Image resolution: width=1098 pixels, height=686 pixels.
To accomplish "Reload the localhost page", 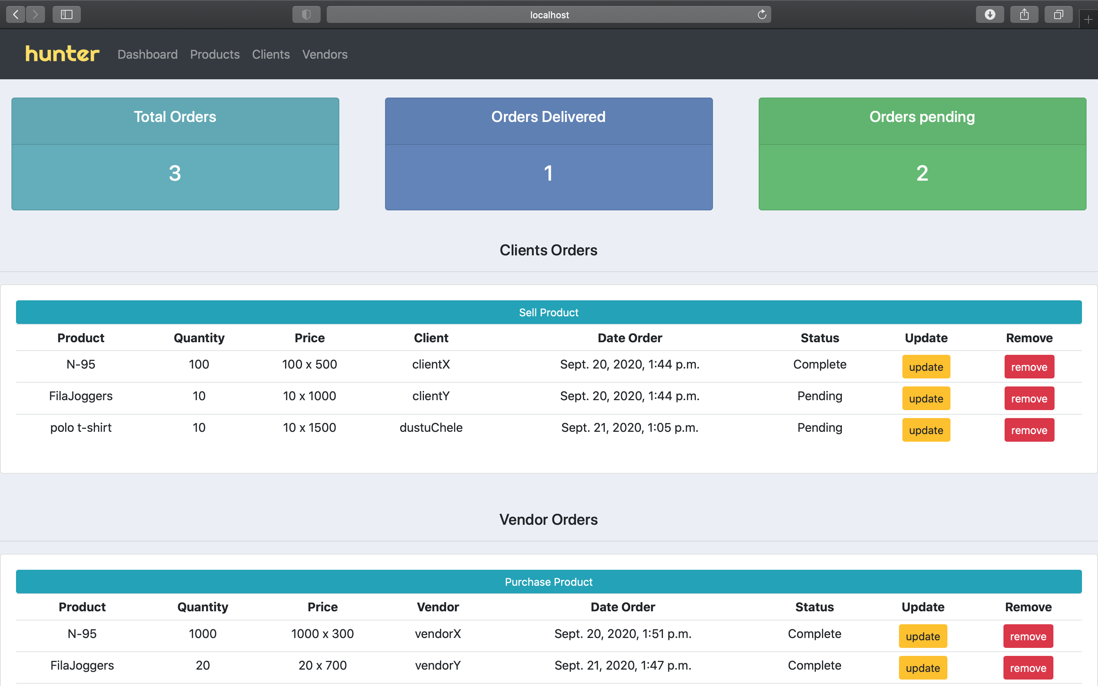I will click(x=761, y=14).
